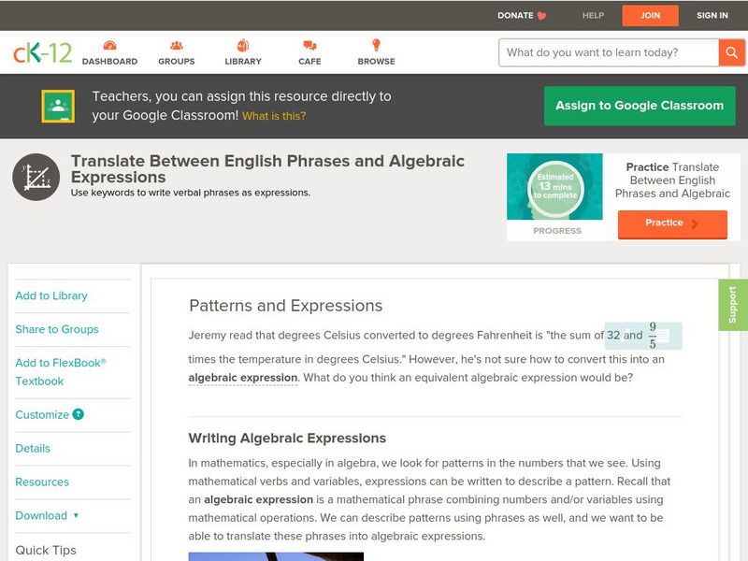Open the Cafe chat bubbles icon
This screenshot has height=561, width=748.
coord(309,45)
